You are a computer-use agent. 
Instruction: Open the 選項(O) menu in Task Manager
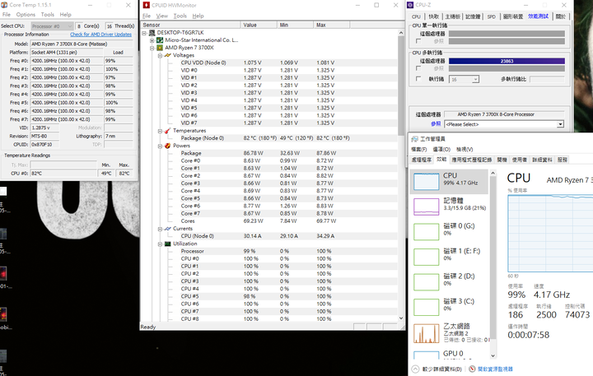pyautogui.click(x=441, y=149)
